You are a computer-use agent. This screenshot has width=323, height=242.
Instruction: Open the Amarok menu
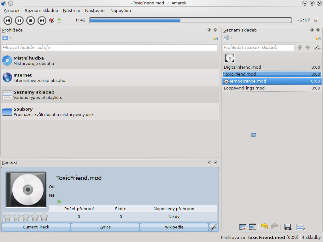pyautogui.click(x=12, y=10)
